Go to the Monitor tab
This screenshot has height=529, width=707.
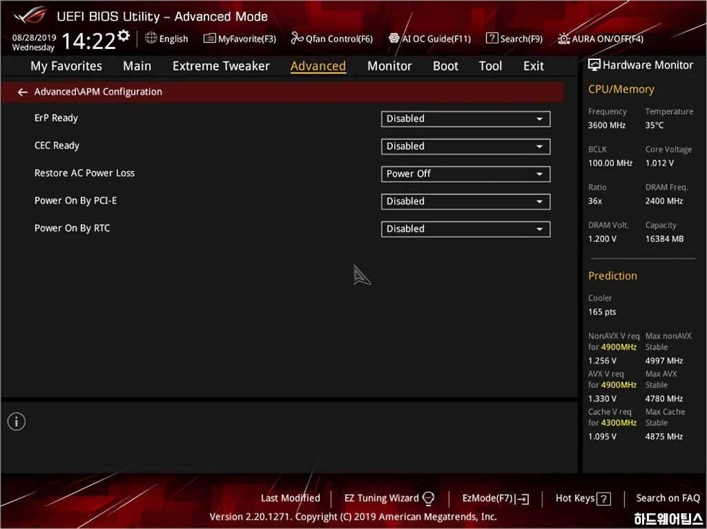pyautogui.click(x=389, y=66)
